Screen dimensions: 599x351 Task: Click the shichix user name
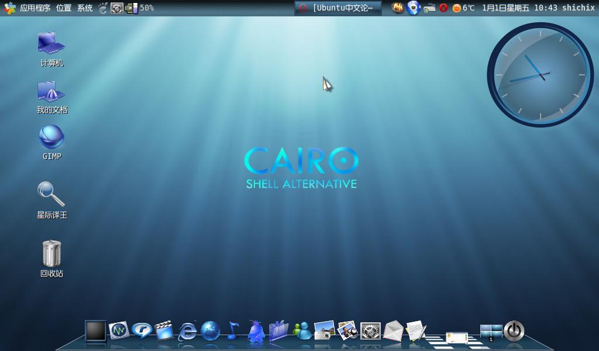click(579, 8)
